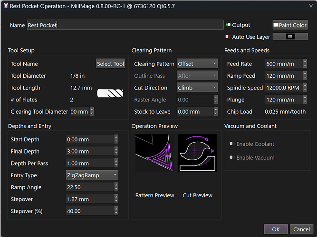Image resolution: width=317 pixels, height=237 pixels.
Task: Open the Outline Pass dropdown
Action: (x=197, y=76)
